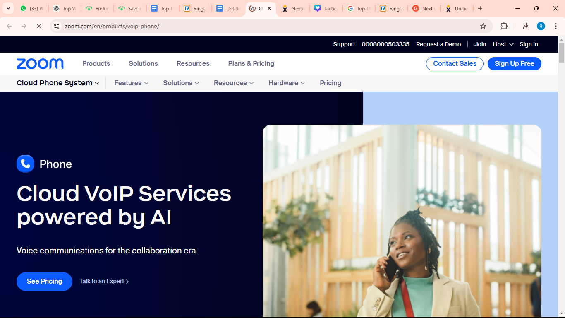The image size is (565, 318).
Task: Open the site information icon in address bar
Action: click(57, 26)
